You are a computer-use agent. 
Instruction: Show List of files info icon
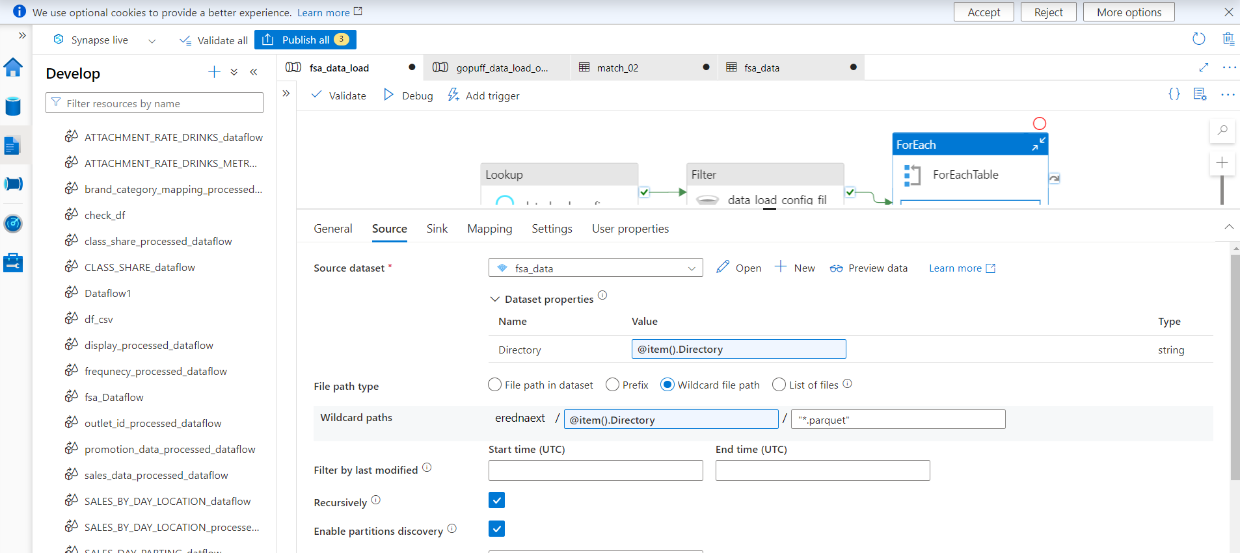(847, 383)
